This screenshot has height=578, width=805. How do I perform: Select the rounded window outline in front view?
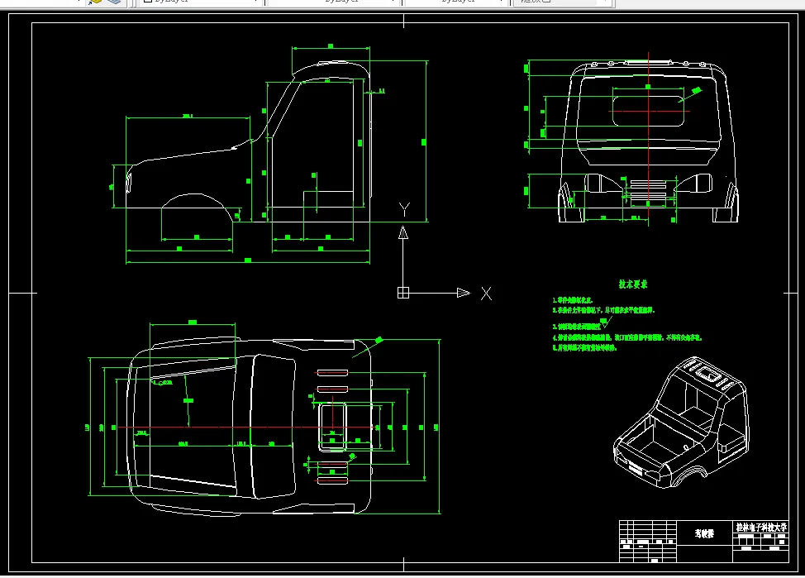(648, 111)
